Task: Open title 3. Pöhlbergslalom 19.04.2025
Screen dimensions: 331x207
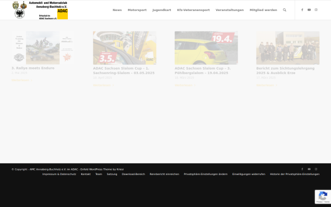Action: [202, 71]
